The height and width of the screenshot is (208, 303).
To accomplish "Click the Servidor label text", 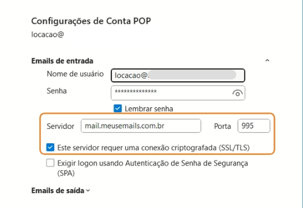I will (60, 127).
